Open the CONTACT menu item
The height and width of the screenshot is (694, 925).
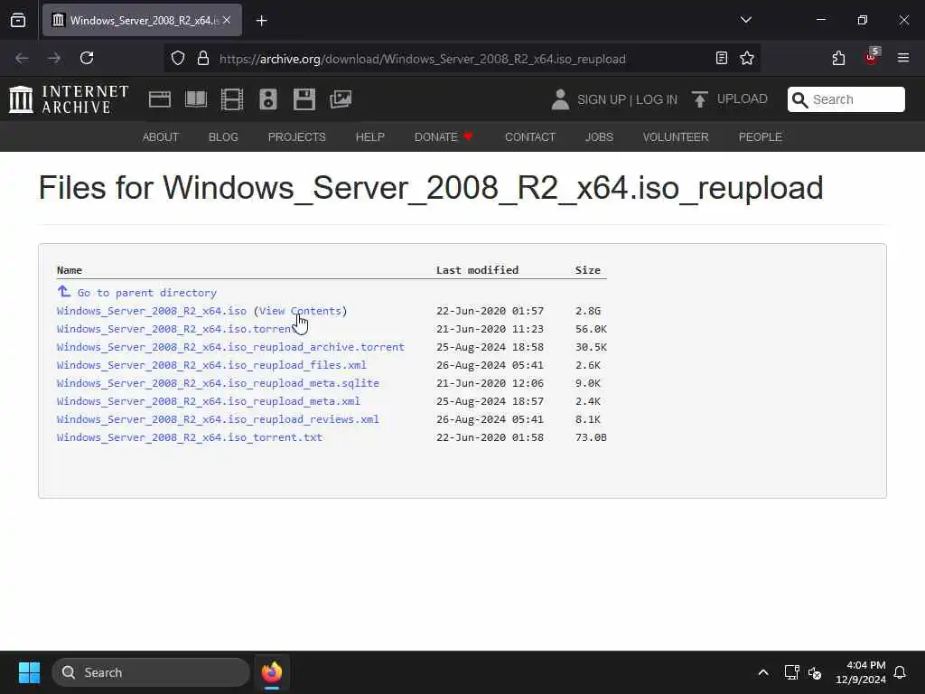pyautogui.click(x=530, y=137)
